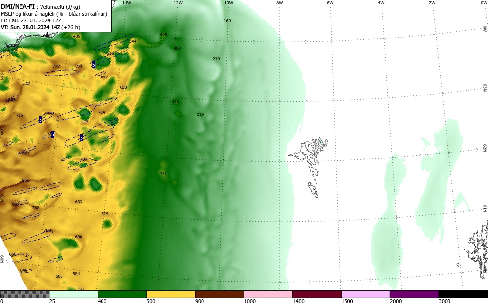Select the map value 704

[102, 112]
